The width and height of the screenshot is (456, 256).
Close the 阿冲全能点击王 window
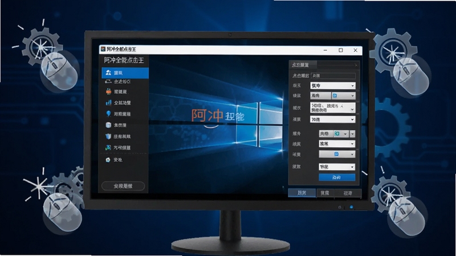pos(355,50)
